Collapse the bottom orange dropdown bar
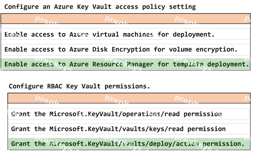Screen dimensions: 253x152 click(129, 98)
